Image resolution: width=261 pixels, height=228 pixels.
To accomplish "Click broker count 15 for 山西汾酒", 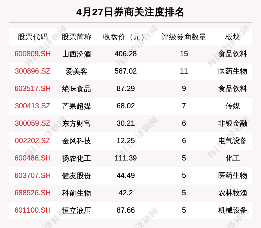I will click(184, 54).
